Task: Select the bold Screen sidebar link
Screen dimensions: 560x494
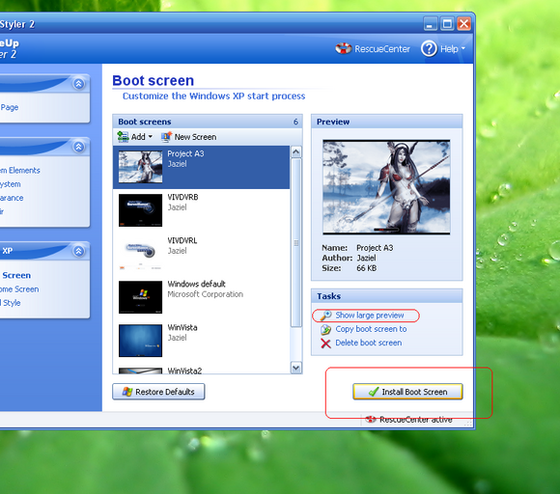Action: 16,275
